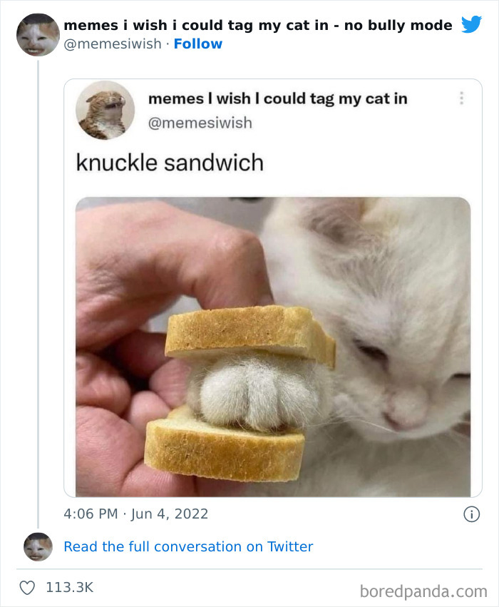Open the account name 'no bully mode'
The height and width of the screenshot is (607, 499).
[x=258, y=24]
